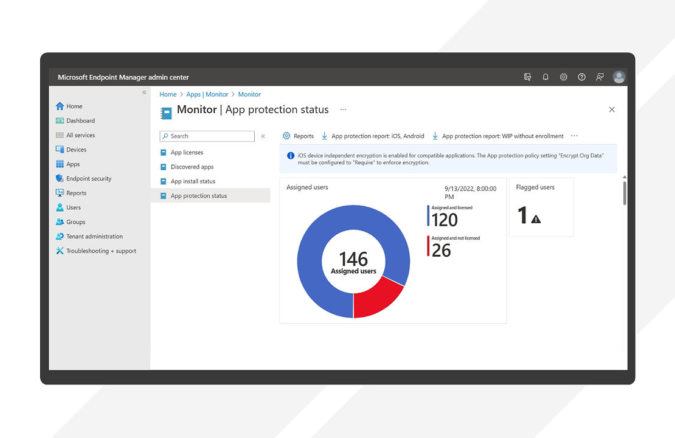Click download icon for iOS, Android report
The width and height of the screenshot is (675, 438).
(x=325, y=136)
